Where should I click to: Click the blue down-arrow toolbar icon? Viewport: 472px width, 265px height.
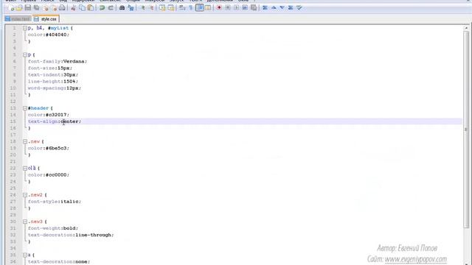(x=282, y=8)
